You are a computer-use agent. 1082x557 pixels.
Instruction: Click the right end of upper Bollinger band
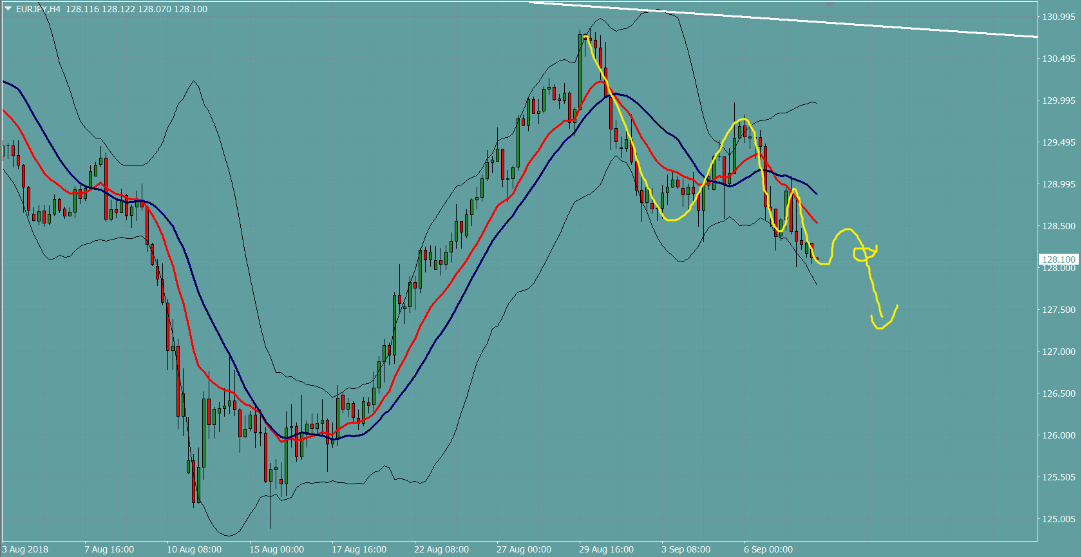[815, 103]
